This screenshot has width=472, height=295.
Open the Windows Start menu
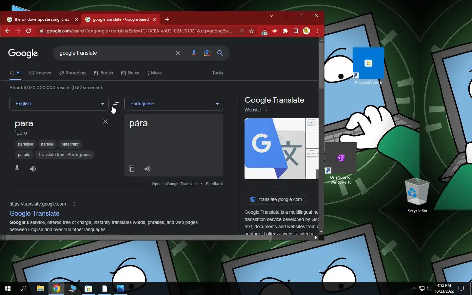8,288
